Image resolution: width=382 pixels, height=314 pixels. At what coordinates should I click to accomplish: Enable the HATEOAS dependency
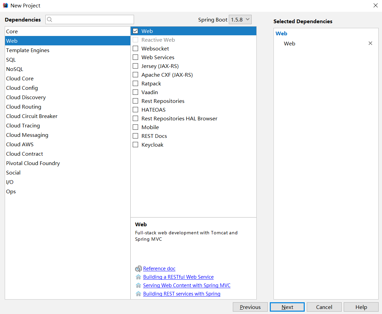(135, 110)
